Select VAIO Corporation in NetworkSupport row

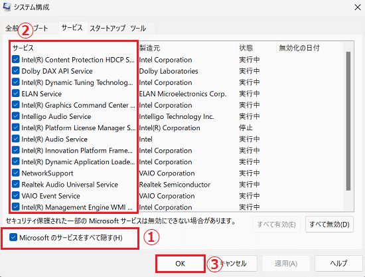click(x=167, y=173)
